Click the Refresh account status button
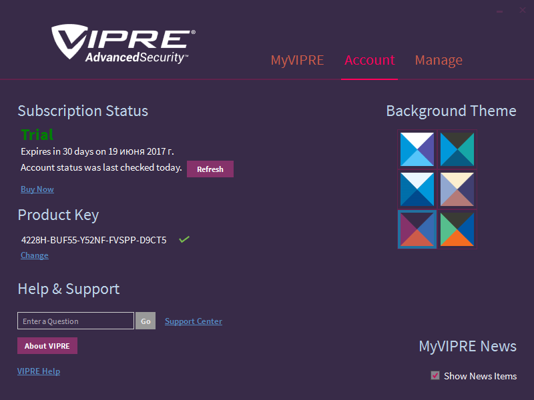 (210, 169)
